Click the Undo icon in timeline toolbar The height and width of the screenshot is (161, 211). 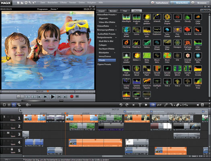[x=121, y=105]
